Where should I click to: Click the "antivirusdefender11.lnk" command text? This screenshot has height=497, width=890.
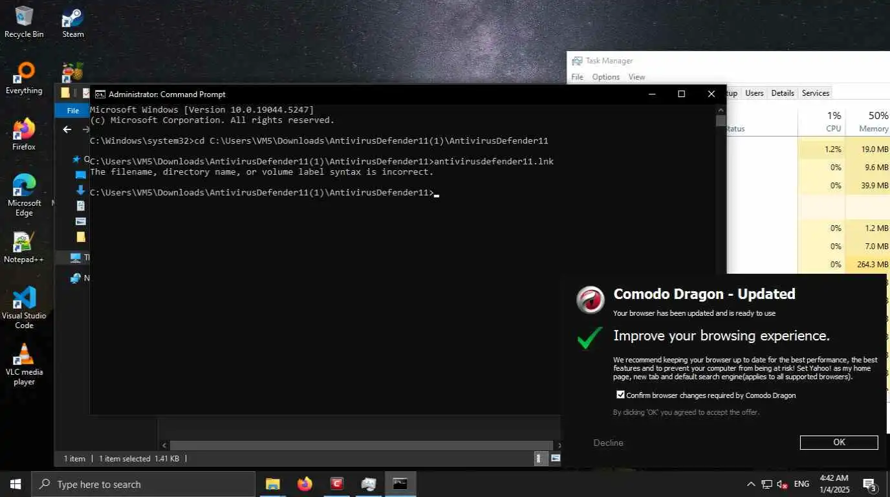click(x=494, y=161)
